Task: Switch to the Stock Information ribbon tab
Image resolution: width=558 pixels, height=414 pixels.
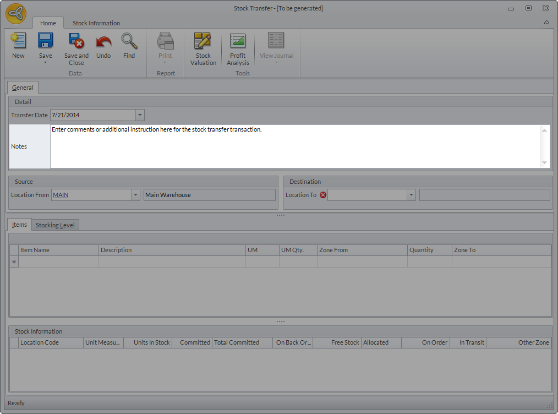Action: (96, 23)
